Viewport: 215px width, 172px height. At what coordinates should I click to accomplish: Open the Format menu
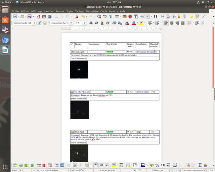tap(60, 11)
